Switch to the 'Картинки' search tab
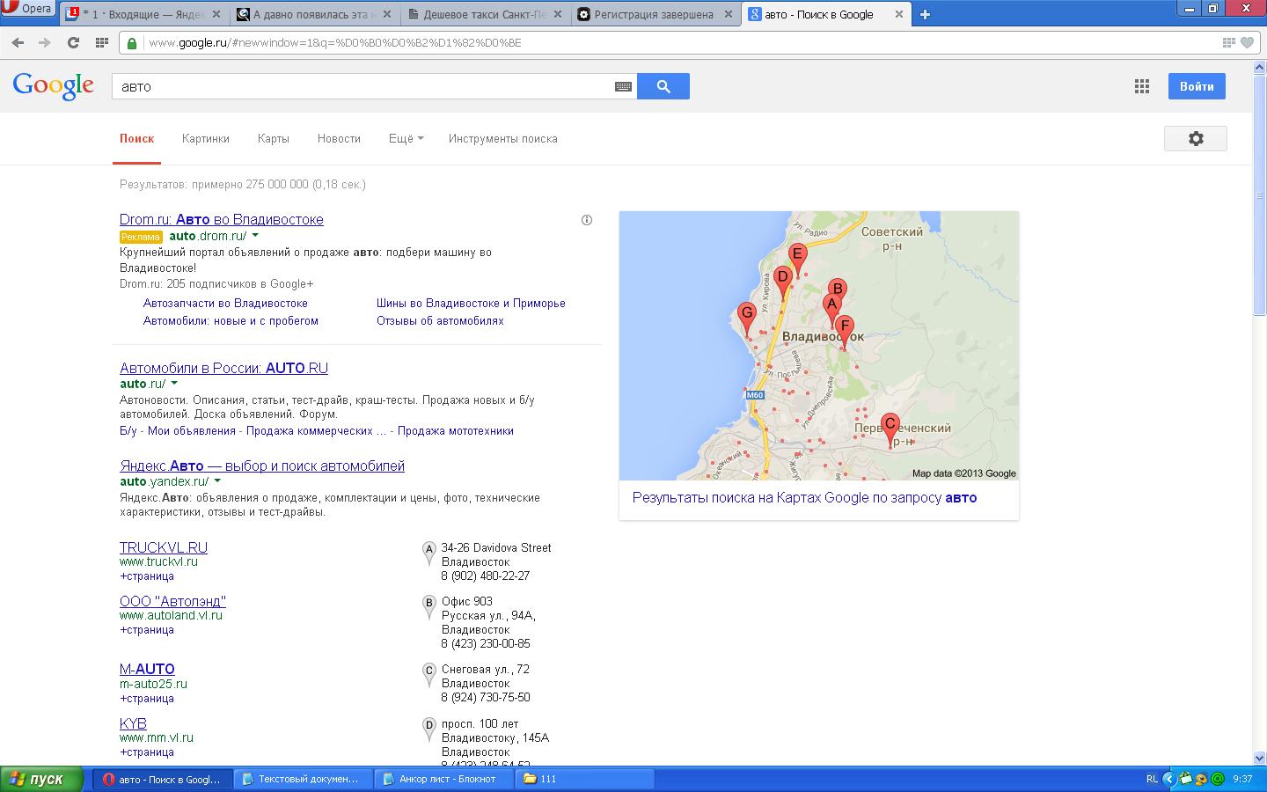 (x=205, y=139)
